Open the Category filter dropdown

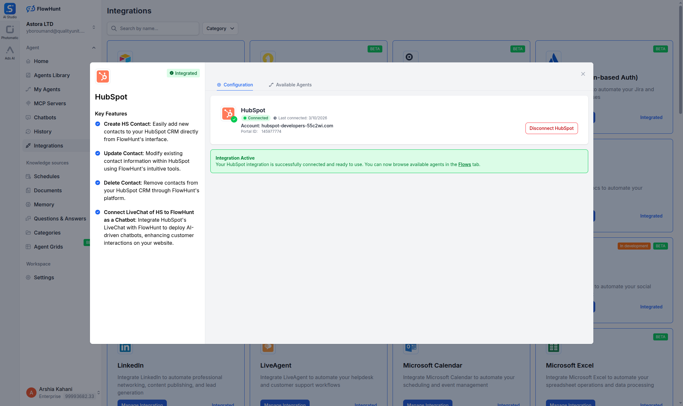pyautogui.click(x=220, y=28)
